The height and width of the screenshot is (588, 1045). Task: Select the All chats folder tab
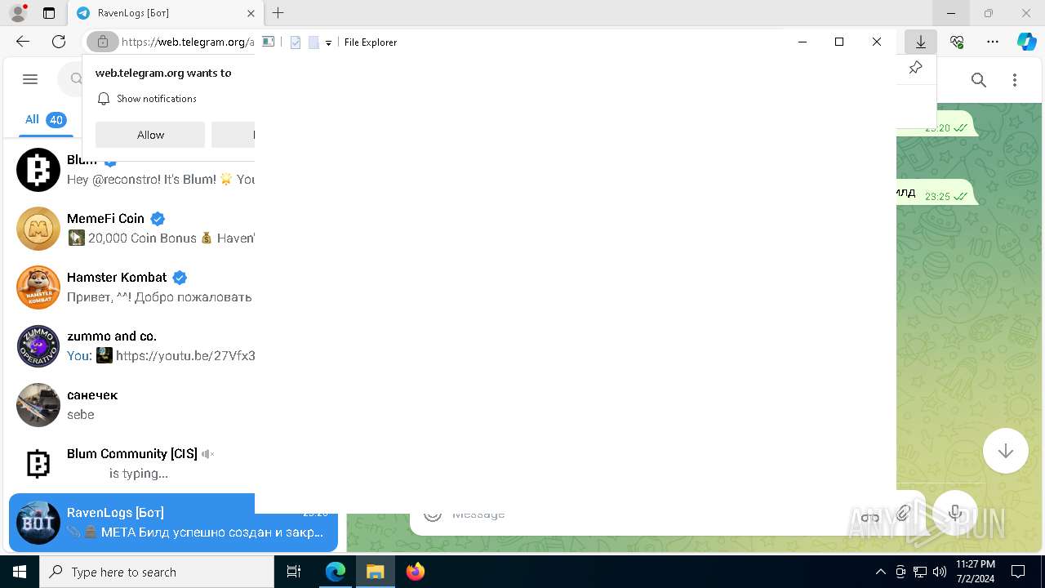[45, 119]
